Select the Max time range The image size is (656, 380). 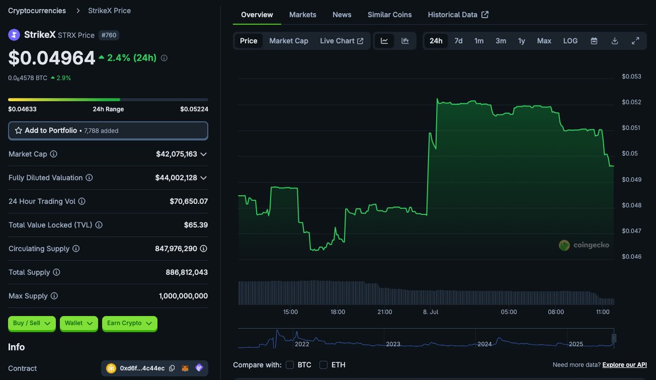[544, 41]
